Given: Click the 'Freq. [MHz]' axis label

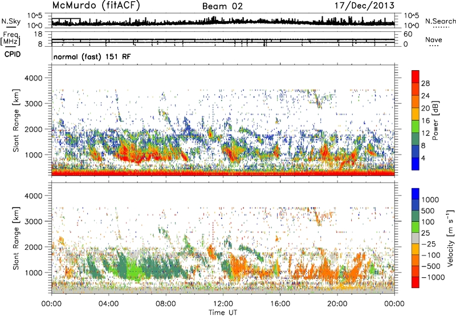Looking at the screenshot, I should [x=10, y=38].
